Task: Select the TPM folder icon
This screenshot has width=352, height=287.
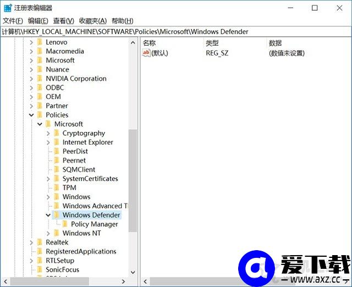Action: point(57,187)
